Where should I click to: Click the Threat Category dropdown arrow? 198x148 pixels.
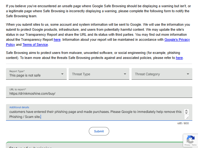(x=188, y=74)
